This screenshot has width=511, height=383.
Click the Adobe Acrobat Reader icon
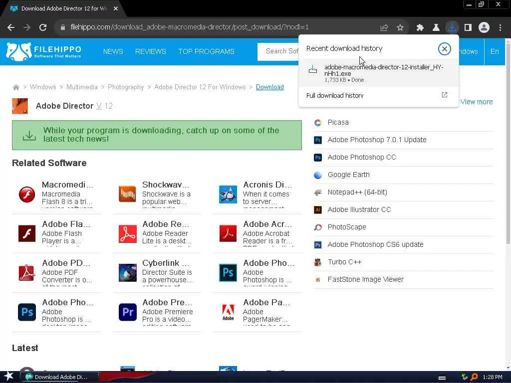coord(228,233)
